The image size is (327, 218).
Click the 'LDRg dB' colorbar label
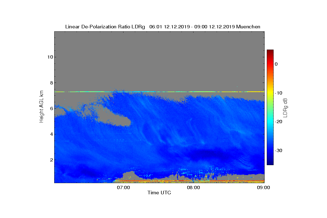click(285, 107)
